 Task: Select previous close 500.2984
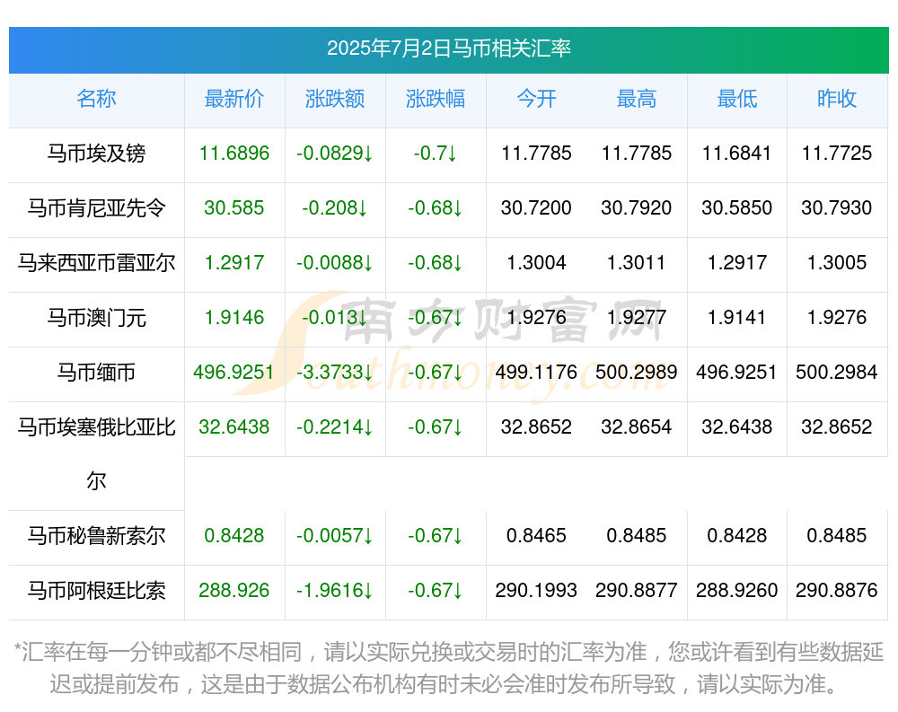coord(837,373)
